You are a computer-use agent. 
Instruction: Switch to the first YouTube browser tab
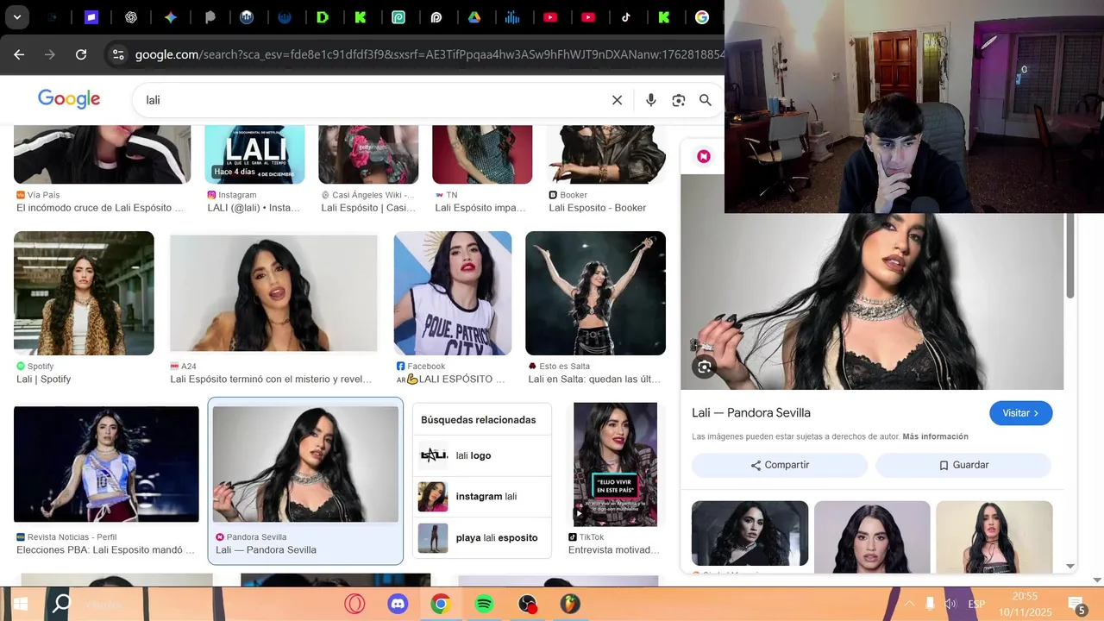tap(550, 17)
